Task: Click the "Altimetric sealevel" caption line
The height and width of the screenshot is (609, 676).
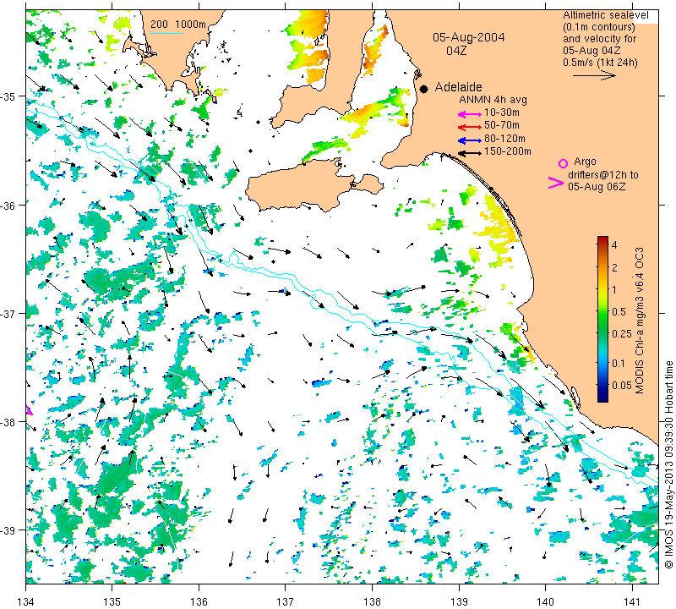Action: click(605, 15)
